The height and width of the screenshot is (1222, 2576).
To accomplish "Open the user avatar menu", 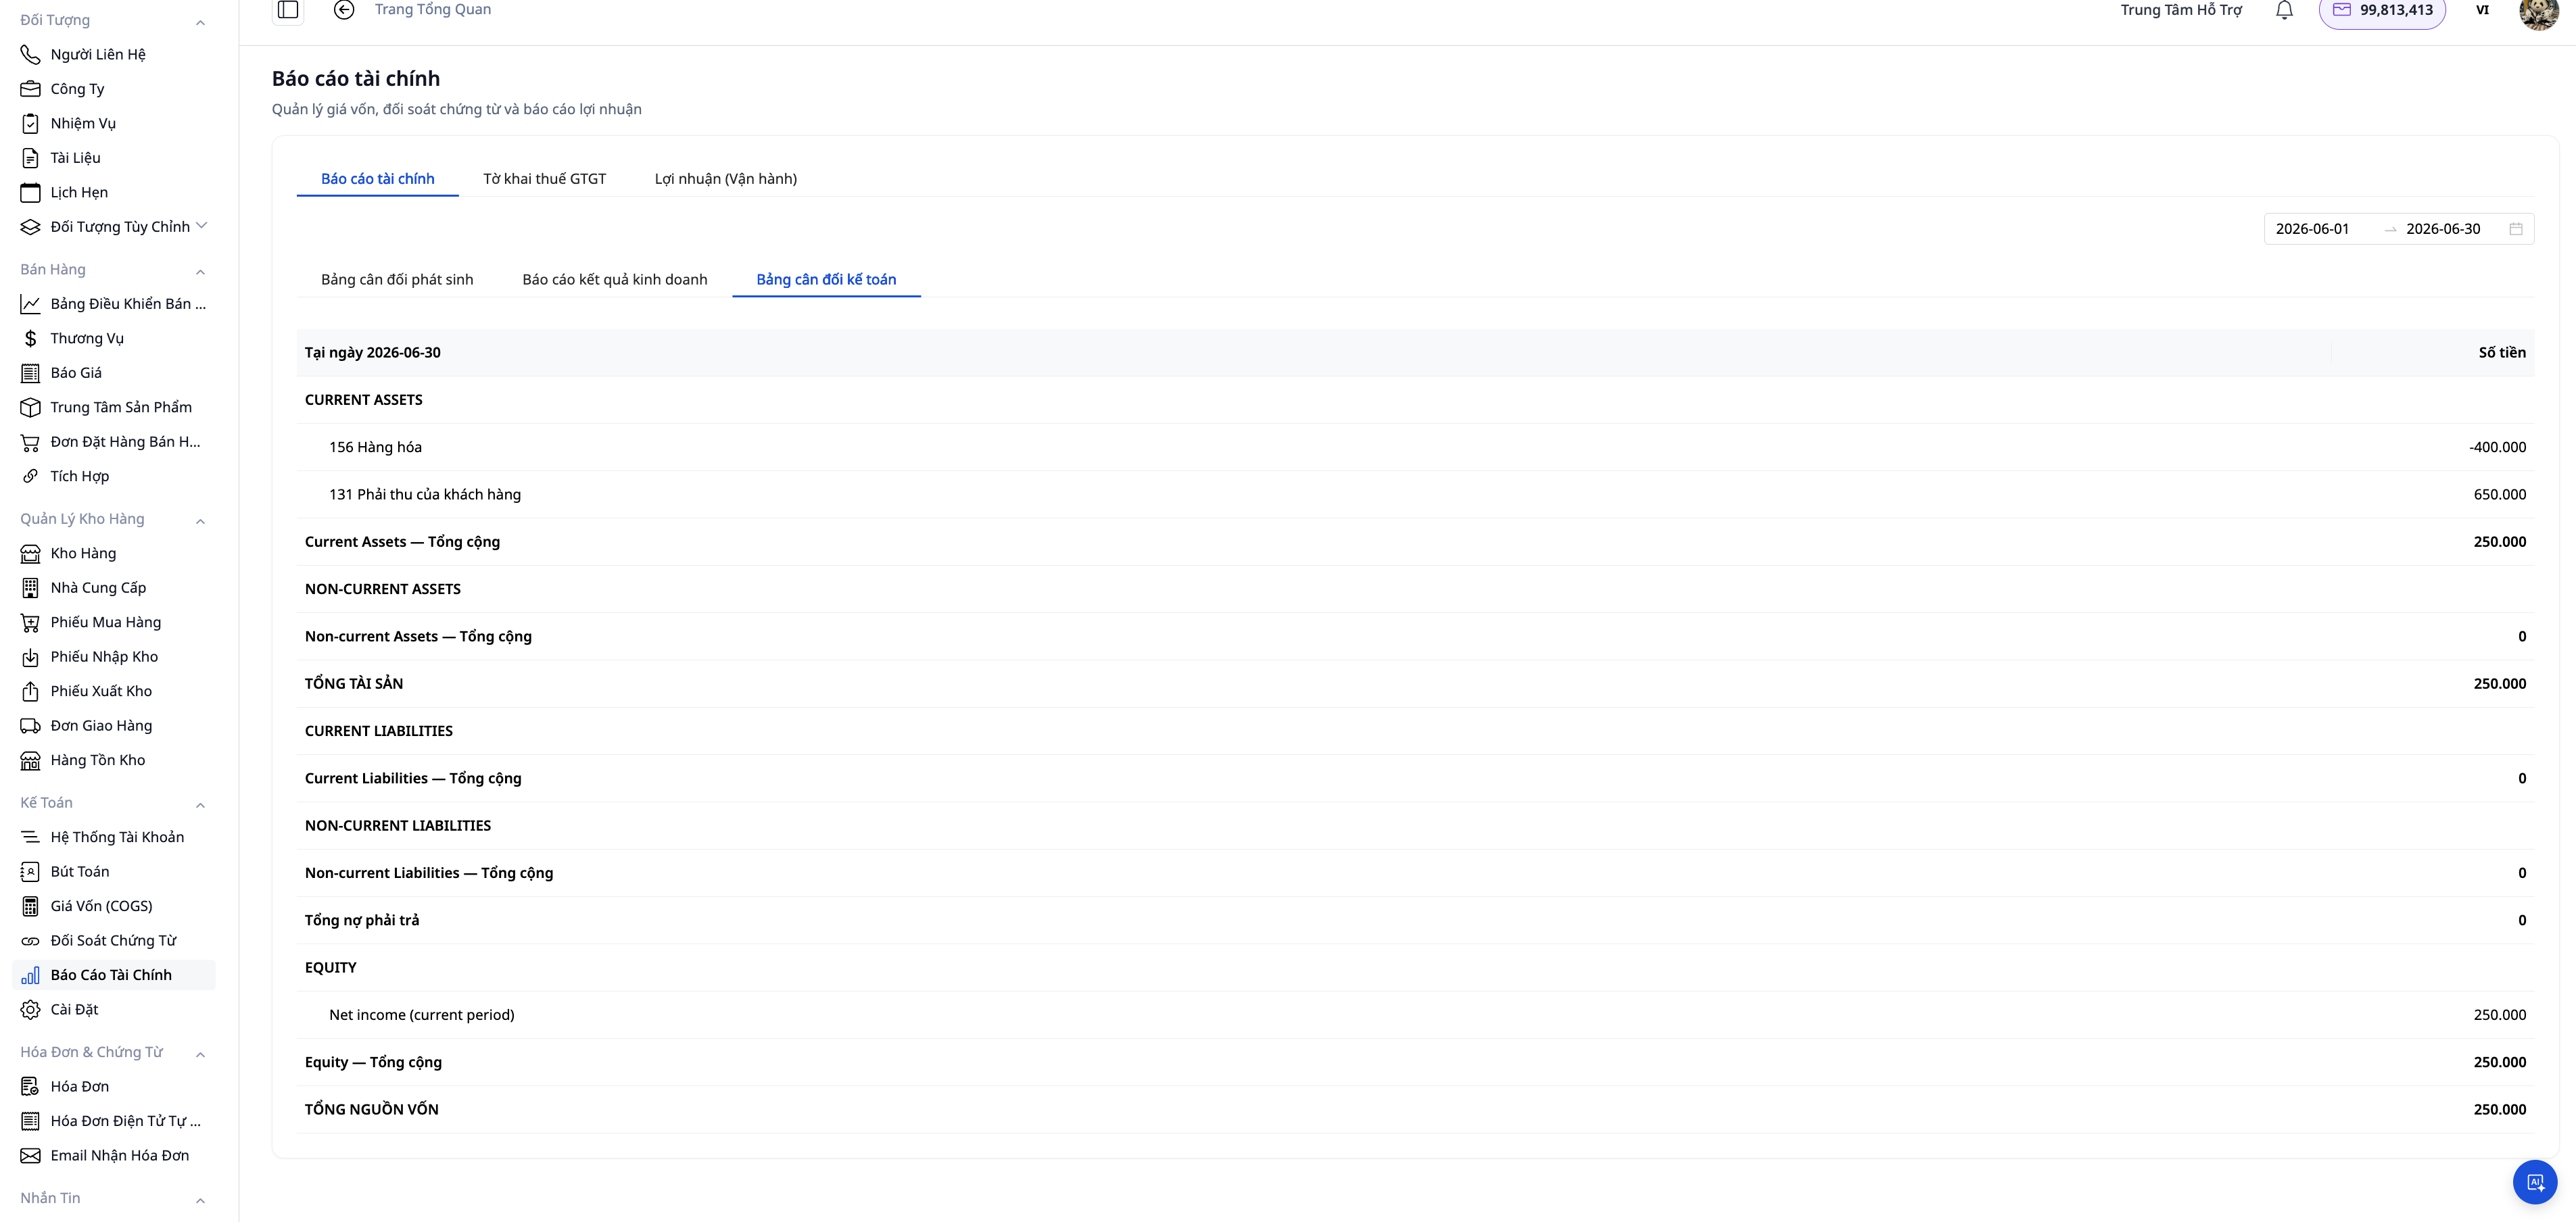I will [2538, 11].
